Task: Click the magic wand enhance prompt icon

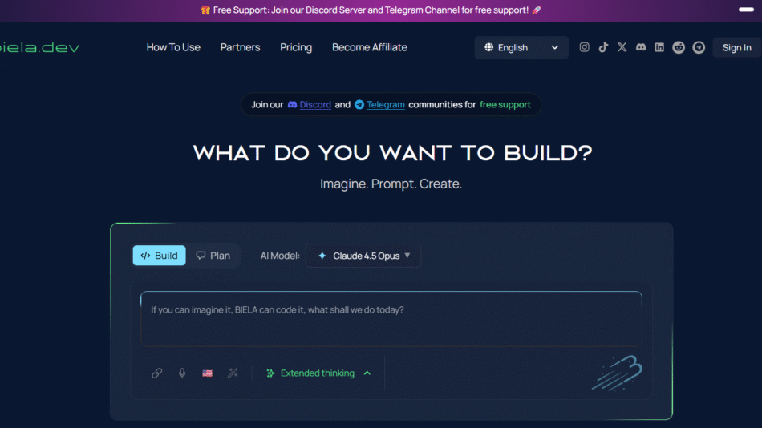Action: [x=233, y=373]
